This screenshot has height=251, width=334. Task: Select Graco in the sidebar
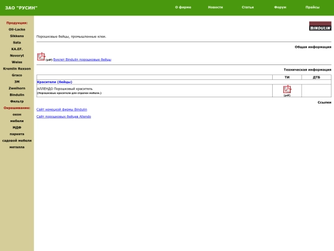[17, 75]
